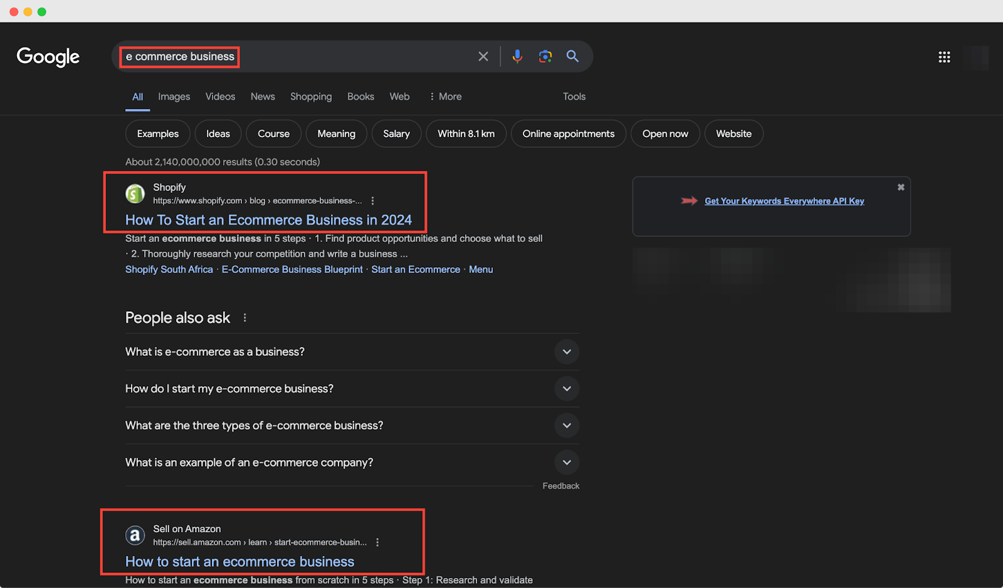Open the Amazon 'How to start an ecommerce business' link

(240, 562)
